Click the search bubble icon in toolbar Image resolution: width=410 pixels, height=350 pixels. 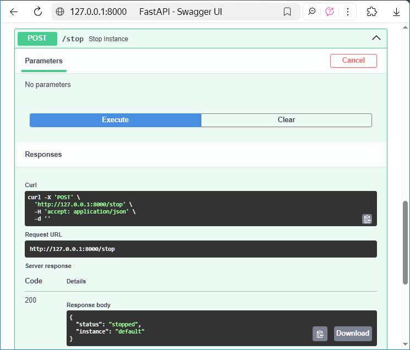[312, 12]
